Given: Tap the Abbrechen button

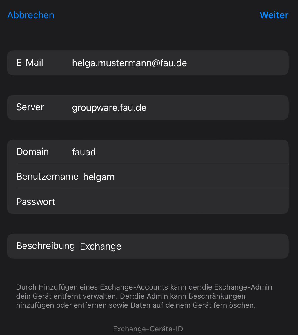Looking at the screenshot, I should point(31,15).
